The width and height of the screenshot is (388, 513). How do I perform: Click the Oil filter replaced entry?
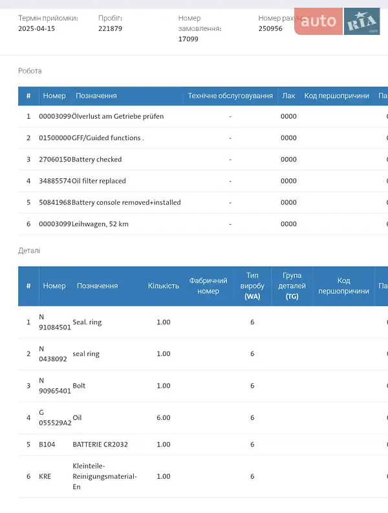coord(99,181)
